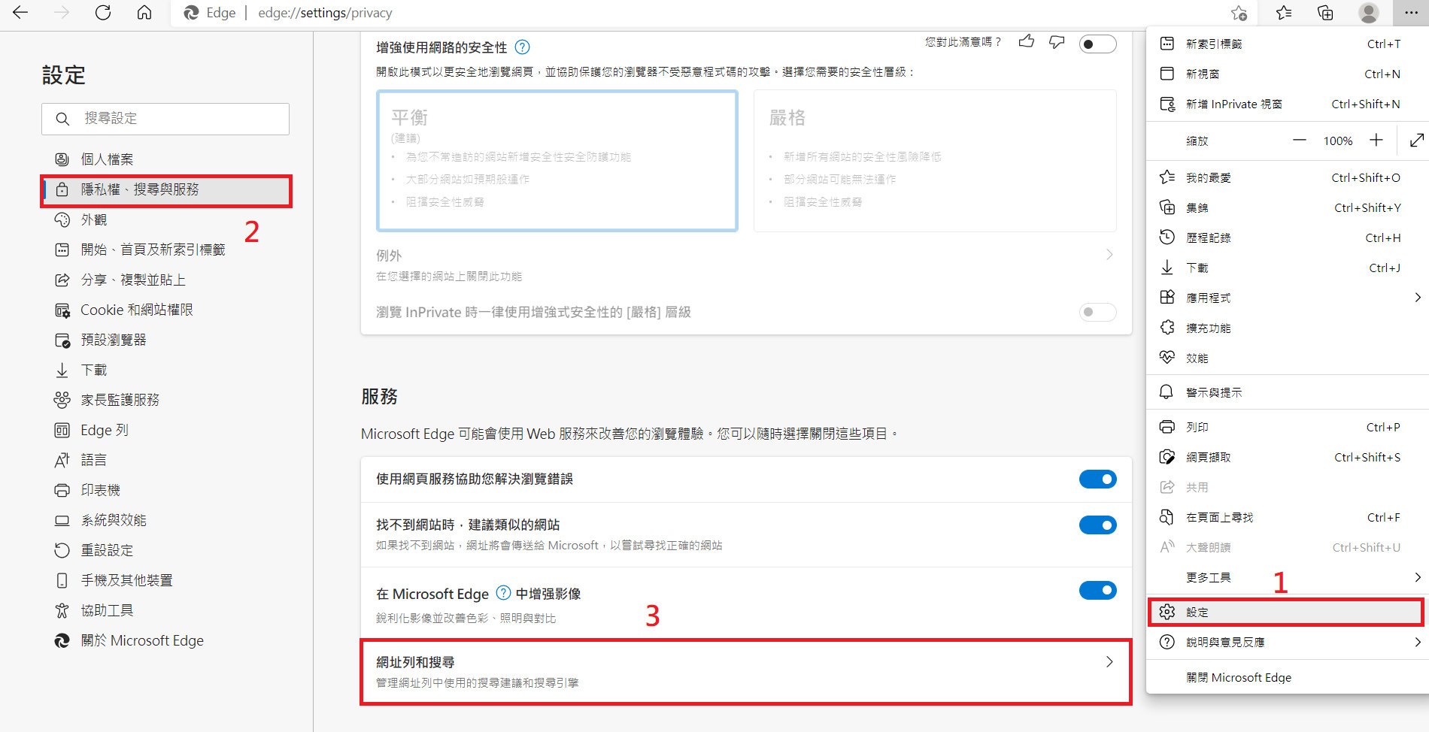Choose 關閉 Microsoft Edge menu item

pos(1287,677)
